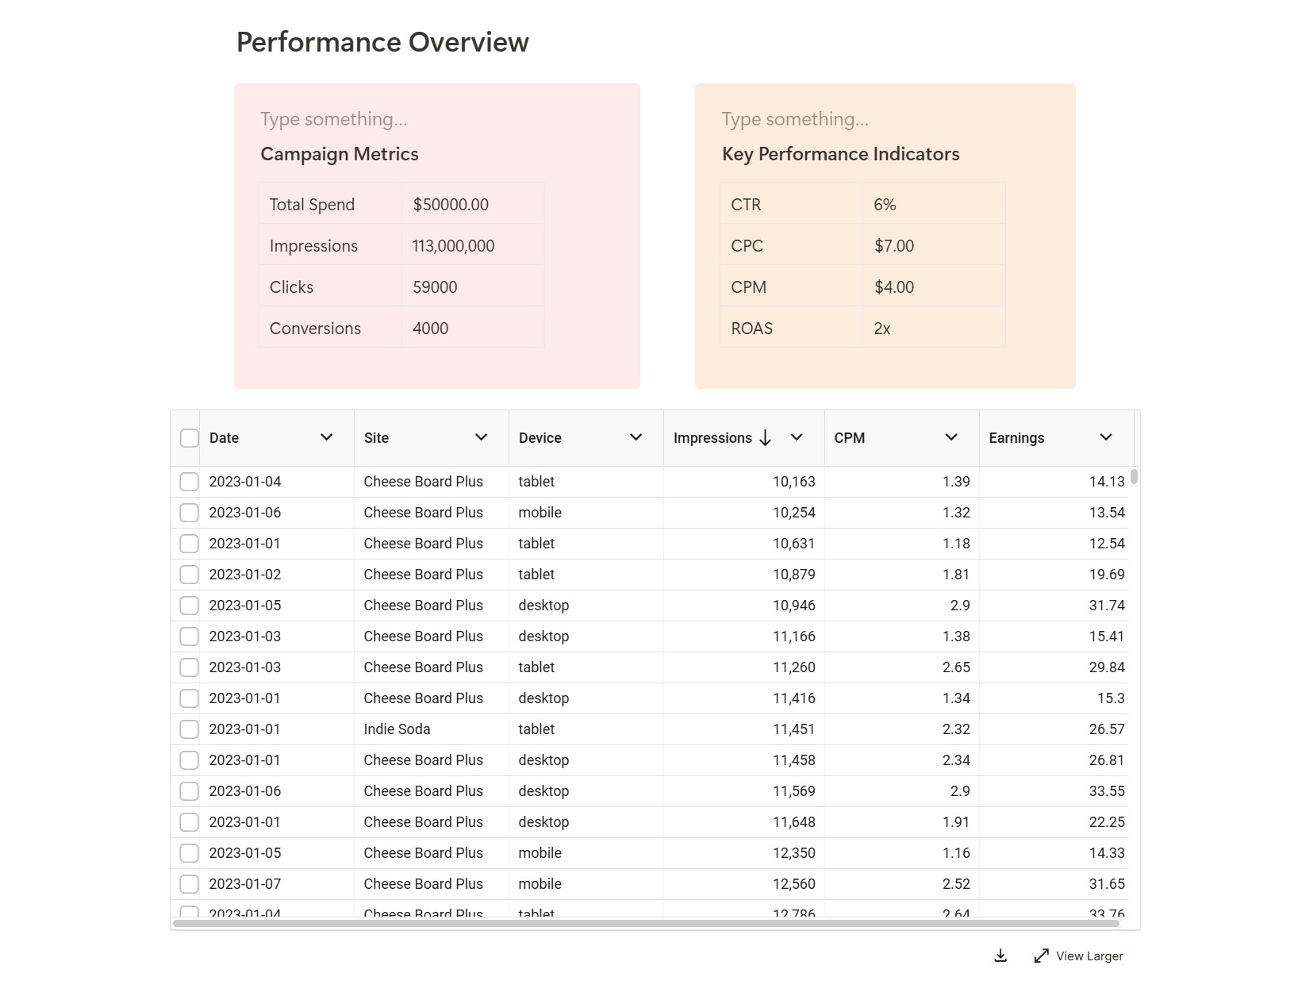The height and width of the screenshot is (996, 1298).
Task: Click the CTR label cell
Action: 792,205
